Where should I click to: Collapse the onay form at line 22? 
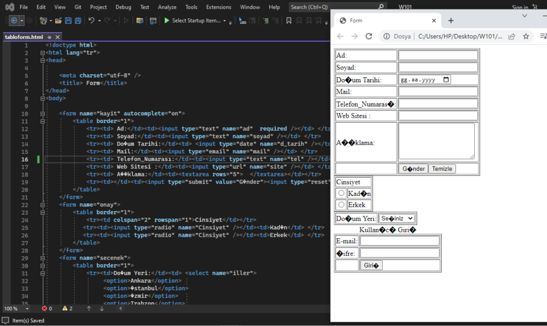(x=42, y=205)
